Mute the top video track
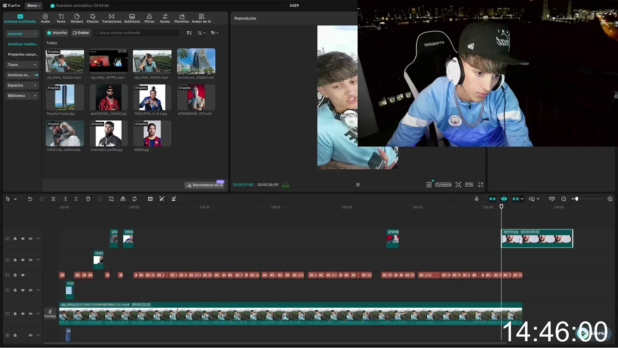 [30, 239]
